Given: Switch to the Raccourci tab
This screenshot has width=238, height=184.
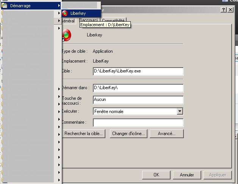Looking at the screenshot, I should click(88, 20).
